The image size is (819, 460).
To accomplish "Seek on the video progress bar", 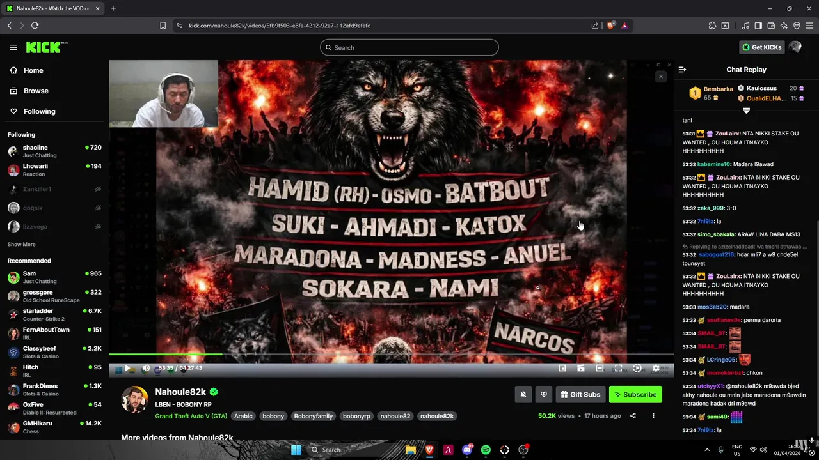I will 391,354.
